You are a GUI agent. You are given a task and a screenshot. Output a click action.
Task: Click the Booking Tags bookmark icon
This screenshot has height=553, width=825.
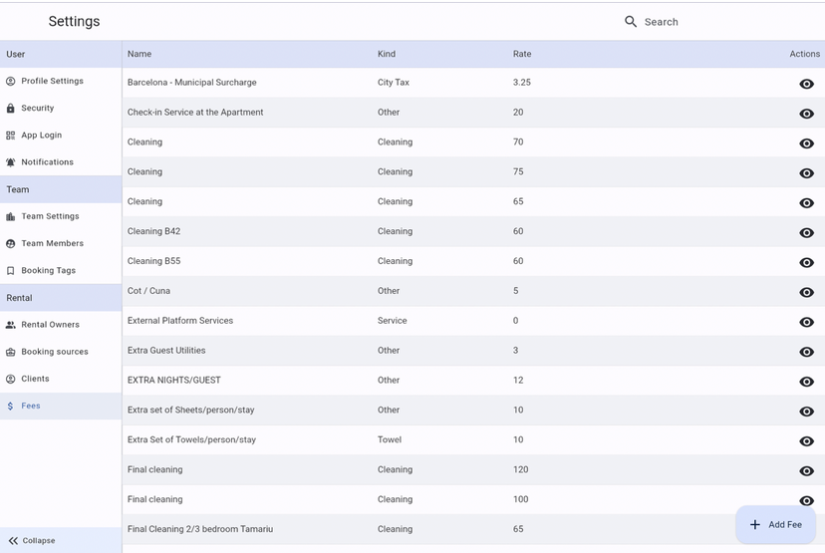[11, 270]
